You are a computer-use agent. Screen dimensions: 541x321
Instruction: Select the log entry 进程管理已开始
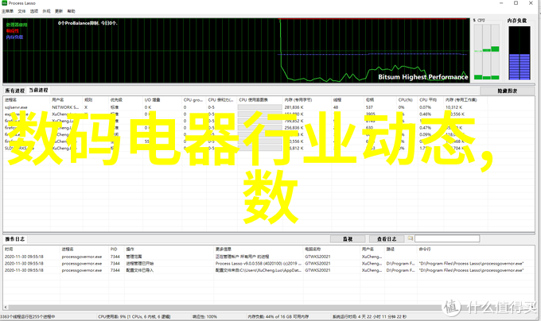(x=269, y=264)
